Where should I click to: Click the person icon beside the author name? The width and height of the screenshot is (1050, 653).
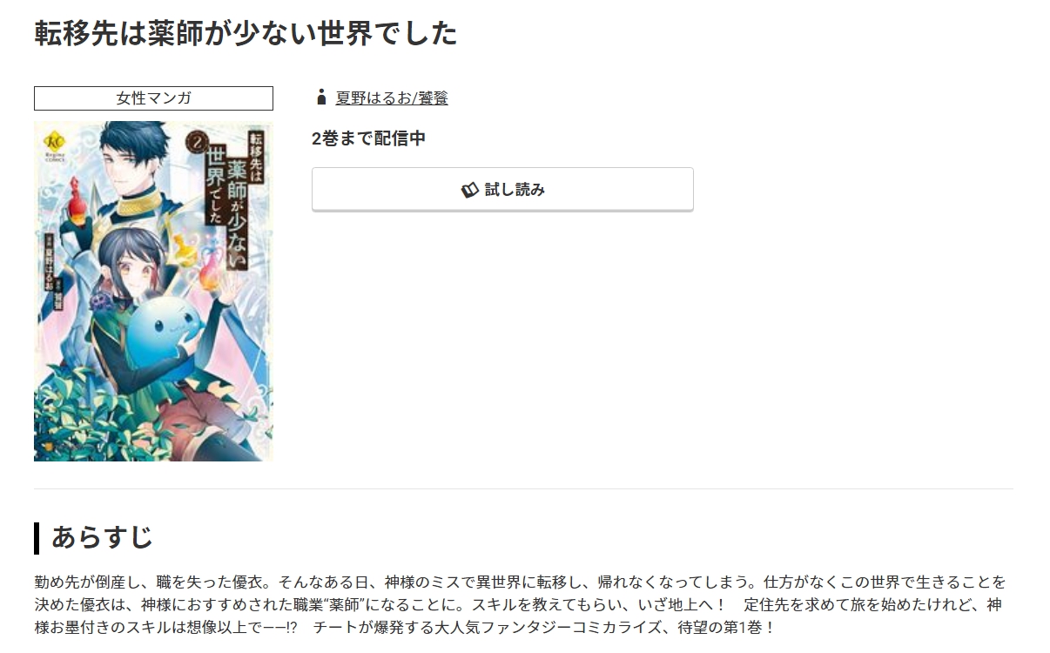click(321, 98)
